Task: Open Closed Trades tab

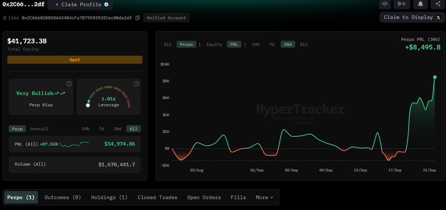Action: pyautogui.click(x=158, y=197)
